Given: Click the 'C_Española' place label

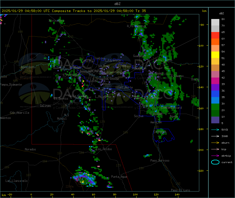Looking at the screenshot, I should 113,60.
